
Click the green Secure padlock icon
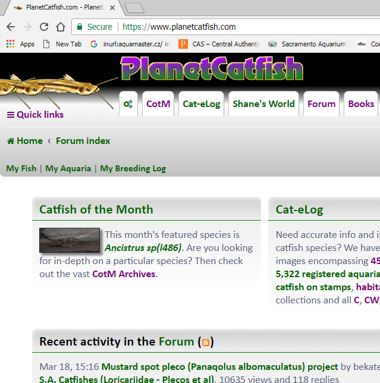[80, 27]
